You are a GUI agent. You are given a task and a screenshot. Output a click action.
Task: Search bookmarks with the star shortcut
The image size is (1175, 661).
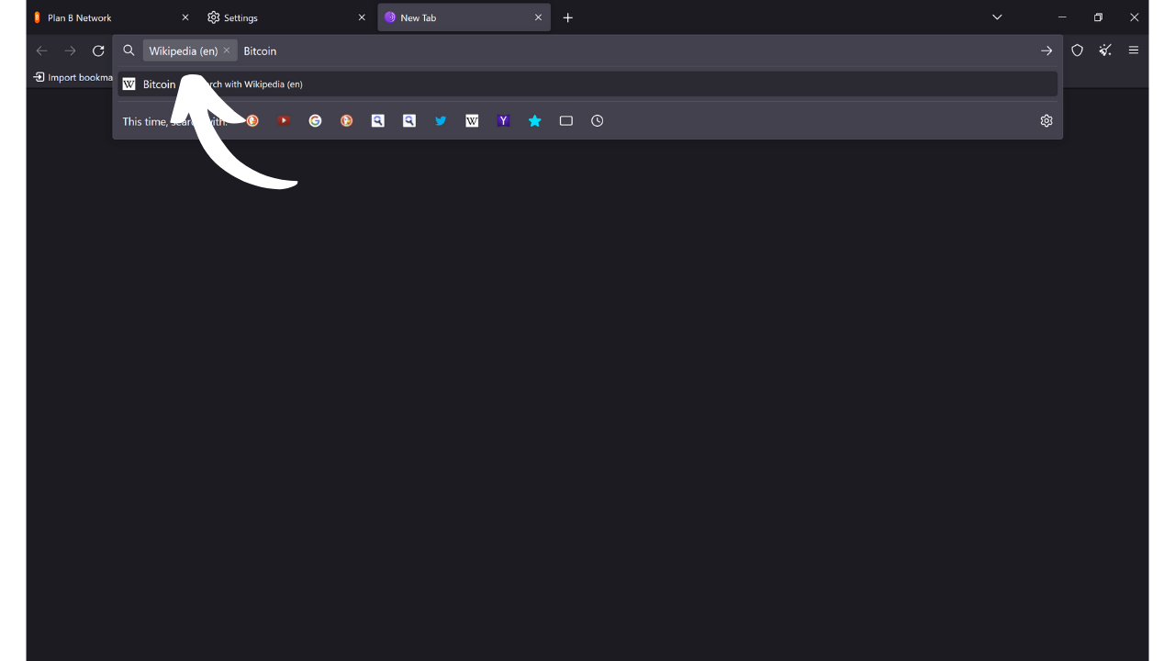(x=535, y=120)
